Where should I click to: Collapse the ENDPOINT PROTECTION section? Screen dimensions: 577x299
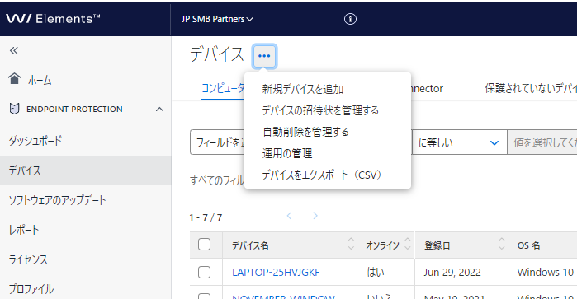(x=159, y=109)
